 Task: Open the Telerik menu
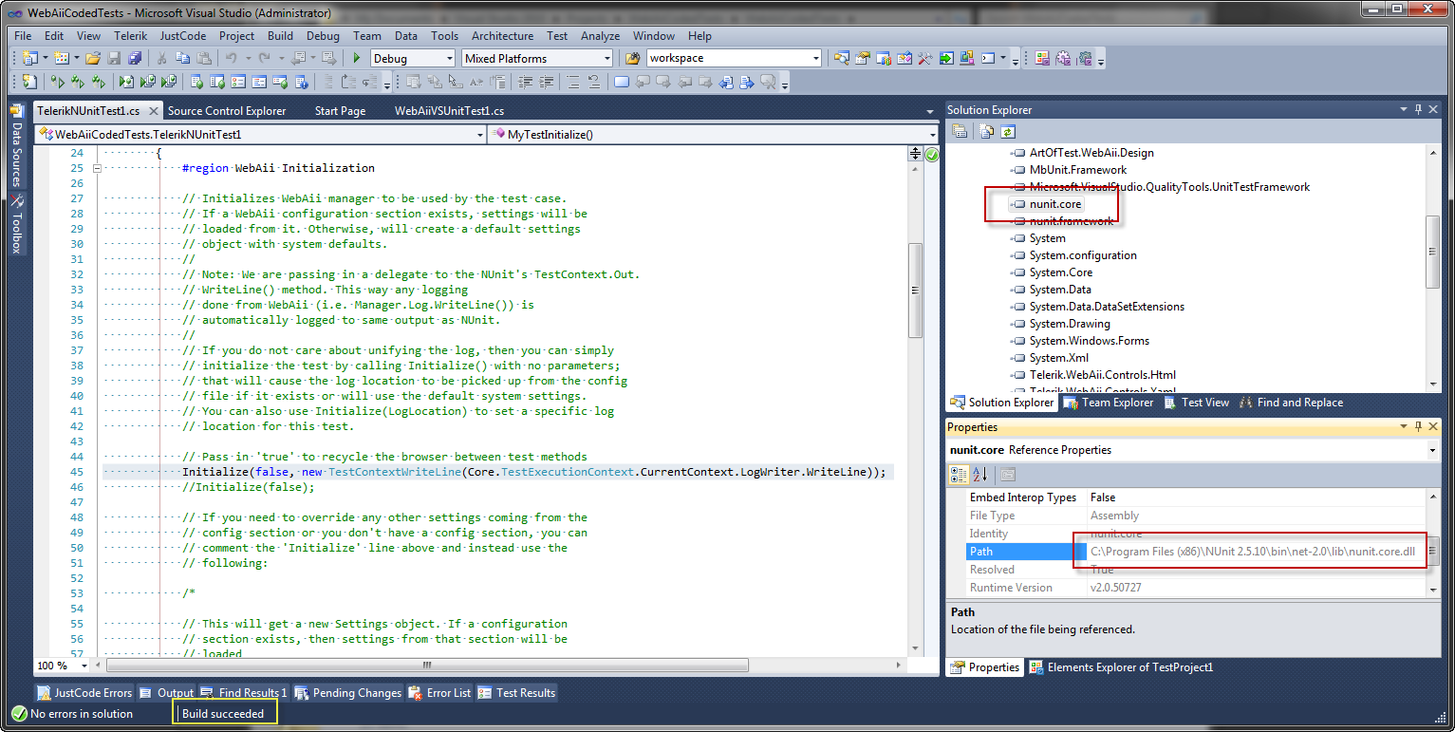point(131,36)
